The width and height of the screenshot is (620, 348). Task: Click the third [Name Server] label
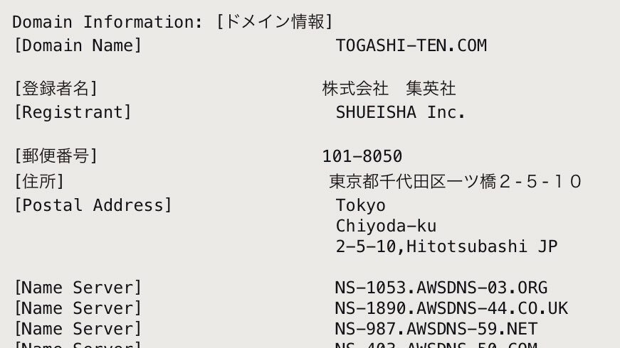point(78,329)
